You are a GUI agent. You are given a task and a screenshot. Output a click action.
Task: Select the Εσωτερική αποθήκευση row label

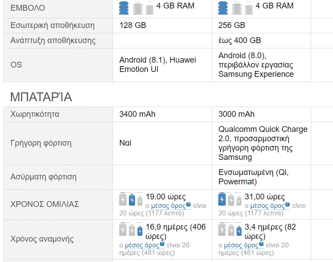52,25
